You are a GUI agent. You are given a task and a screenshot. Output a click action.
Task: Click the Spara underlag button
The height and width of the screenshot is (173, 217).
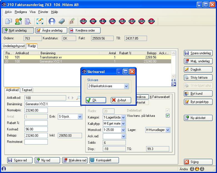point(198,53)
